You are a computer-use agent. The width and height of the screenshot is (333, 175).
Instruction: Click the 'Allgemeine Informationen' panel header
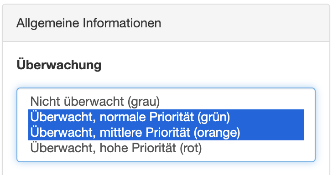(166, 23)
